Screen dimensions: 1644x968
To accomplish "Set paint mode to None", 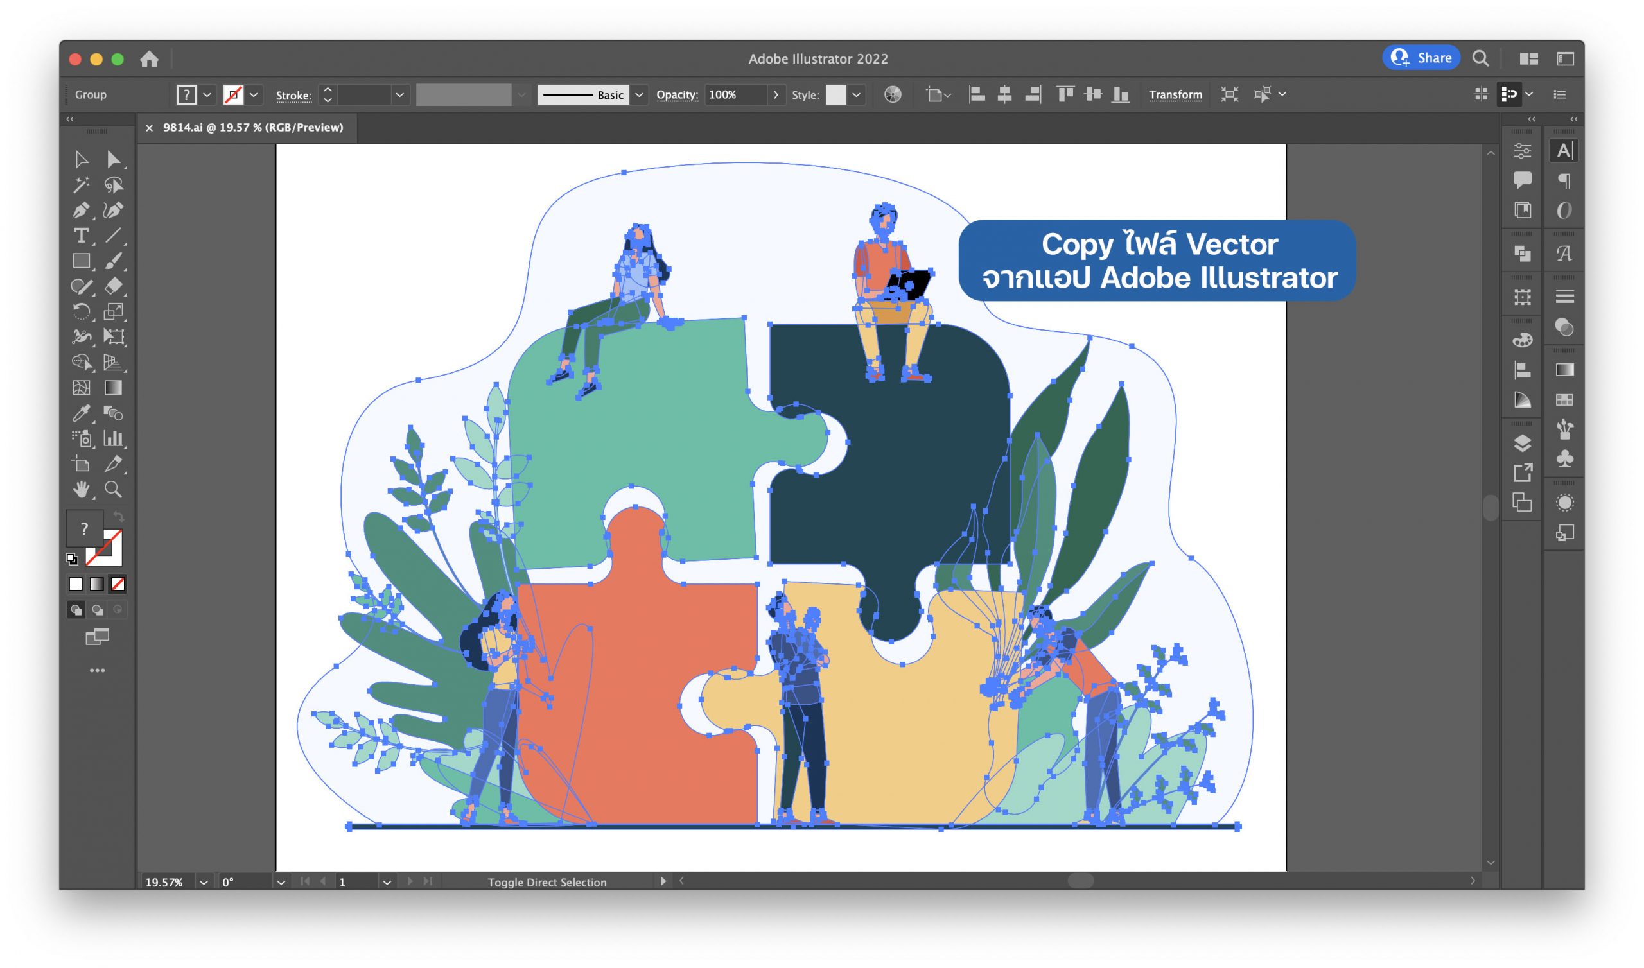I will click(x=118, y=583).
